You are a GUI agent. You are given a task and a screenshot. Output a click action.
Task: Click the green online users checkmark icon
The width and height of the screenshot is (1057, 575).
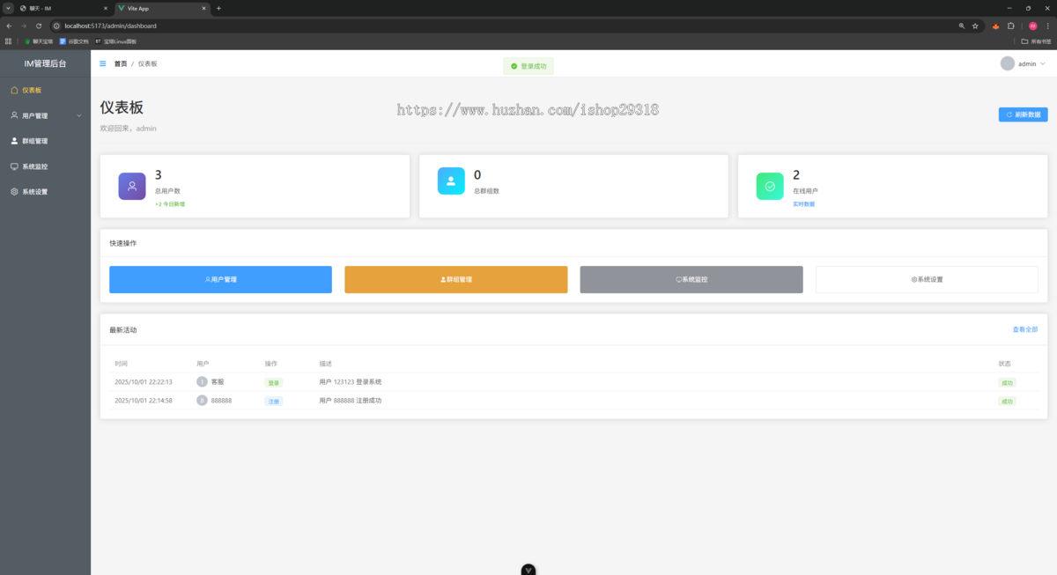pos(770,186)
